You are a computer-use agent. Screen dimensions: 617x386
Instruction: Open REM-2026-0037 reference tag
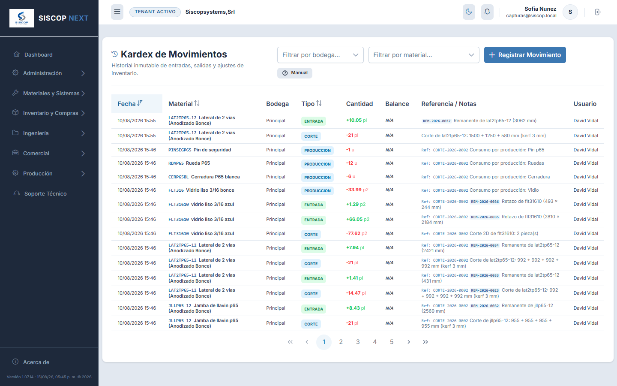point(437,121)
